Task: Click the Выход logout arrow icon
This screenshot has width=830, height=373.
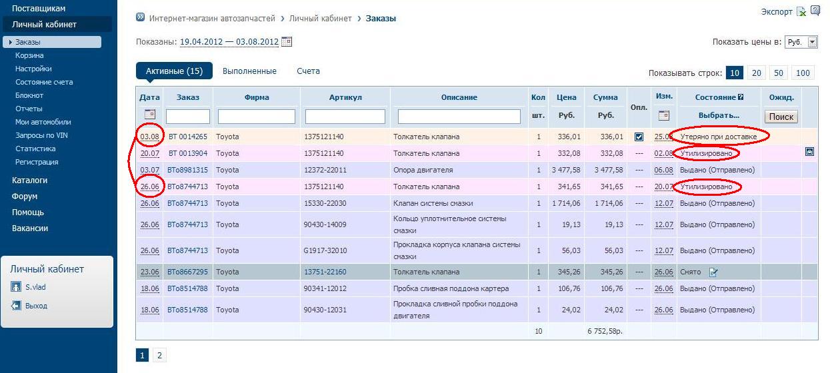Action: [x=17, y=306]
